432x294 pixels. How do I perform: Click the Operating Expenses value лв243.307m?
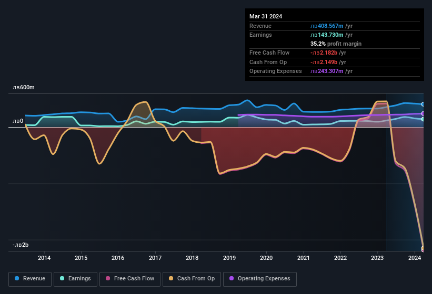pos(327,71)
